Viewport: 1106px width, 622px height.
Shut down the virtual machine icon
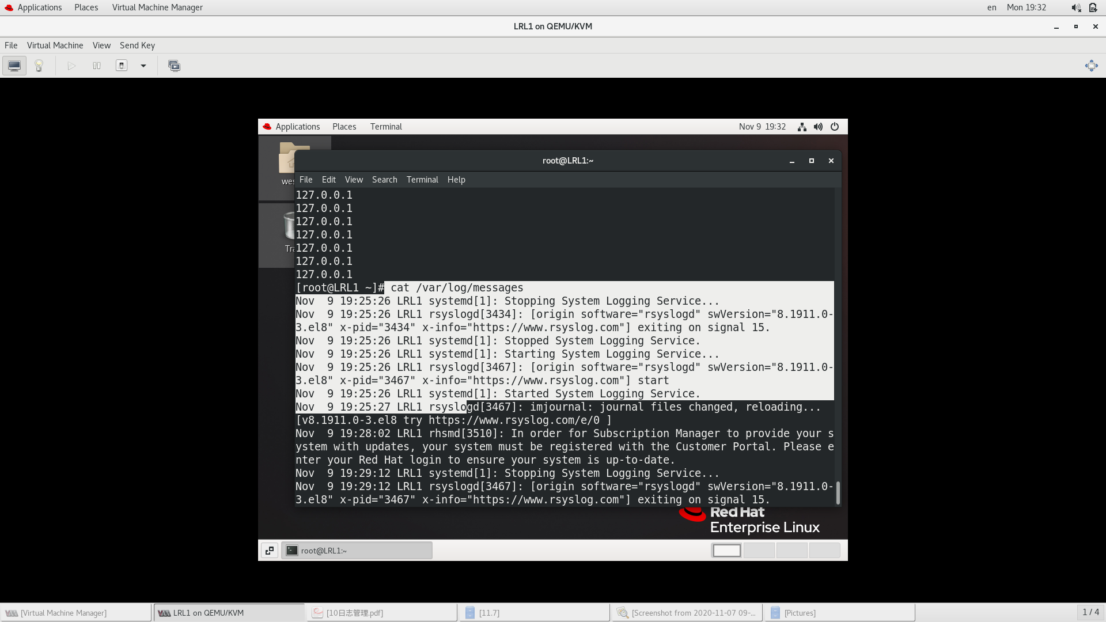(x=122, y=66)
